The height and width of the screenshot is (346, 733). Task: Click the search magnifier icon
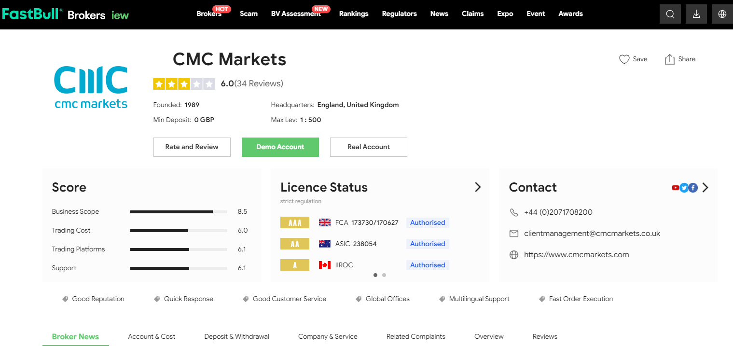(670, 14)
